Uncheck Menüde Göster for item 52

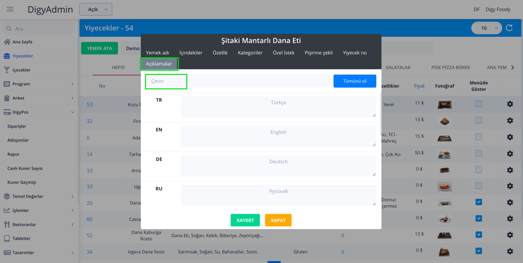(479, 235)
